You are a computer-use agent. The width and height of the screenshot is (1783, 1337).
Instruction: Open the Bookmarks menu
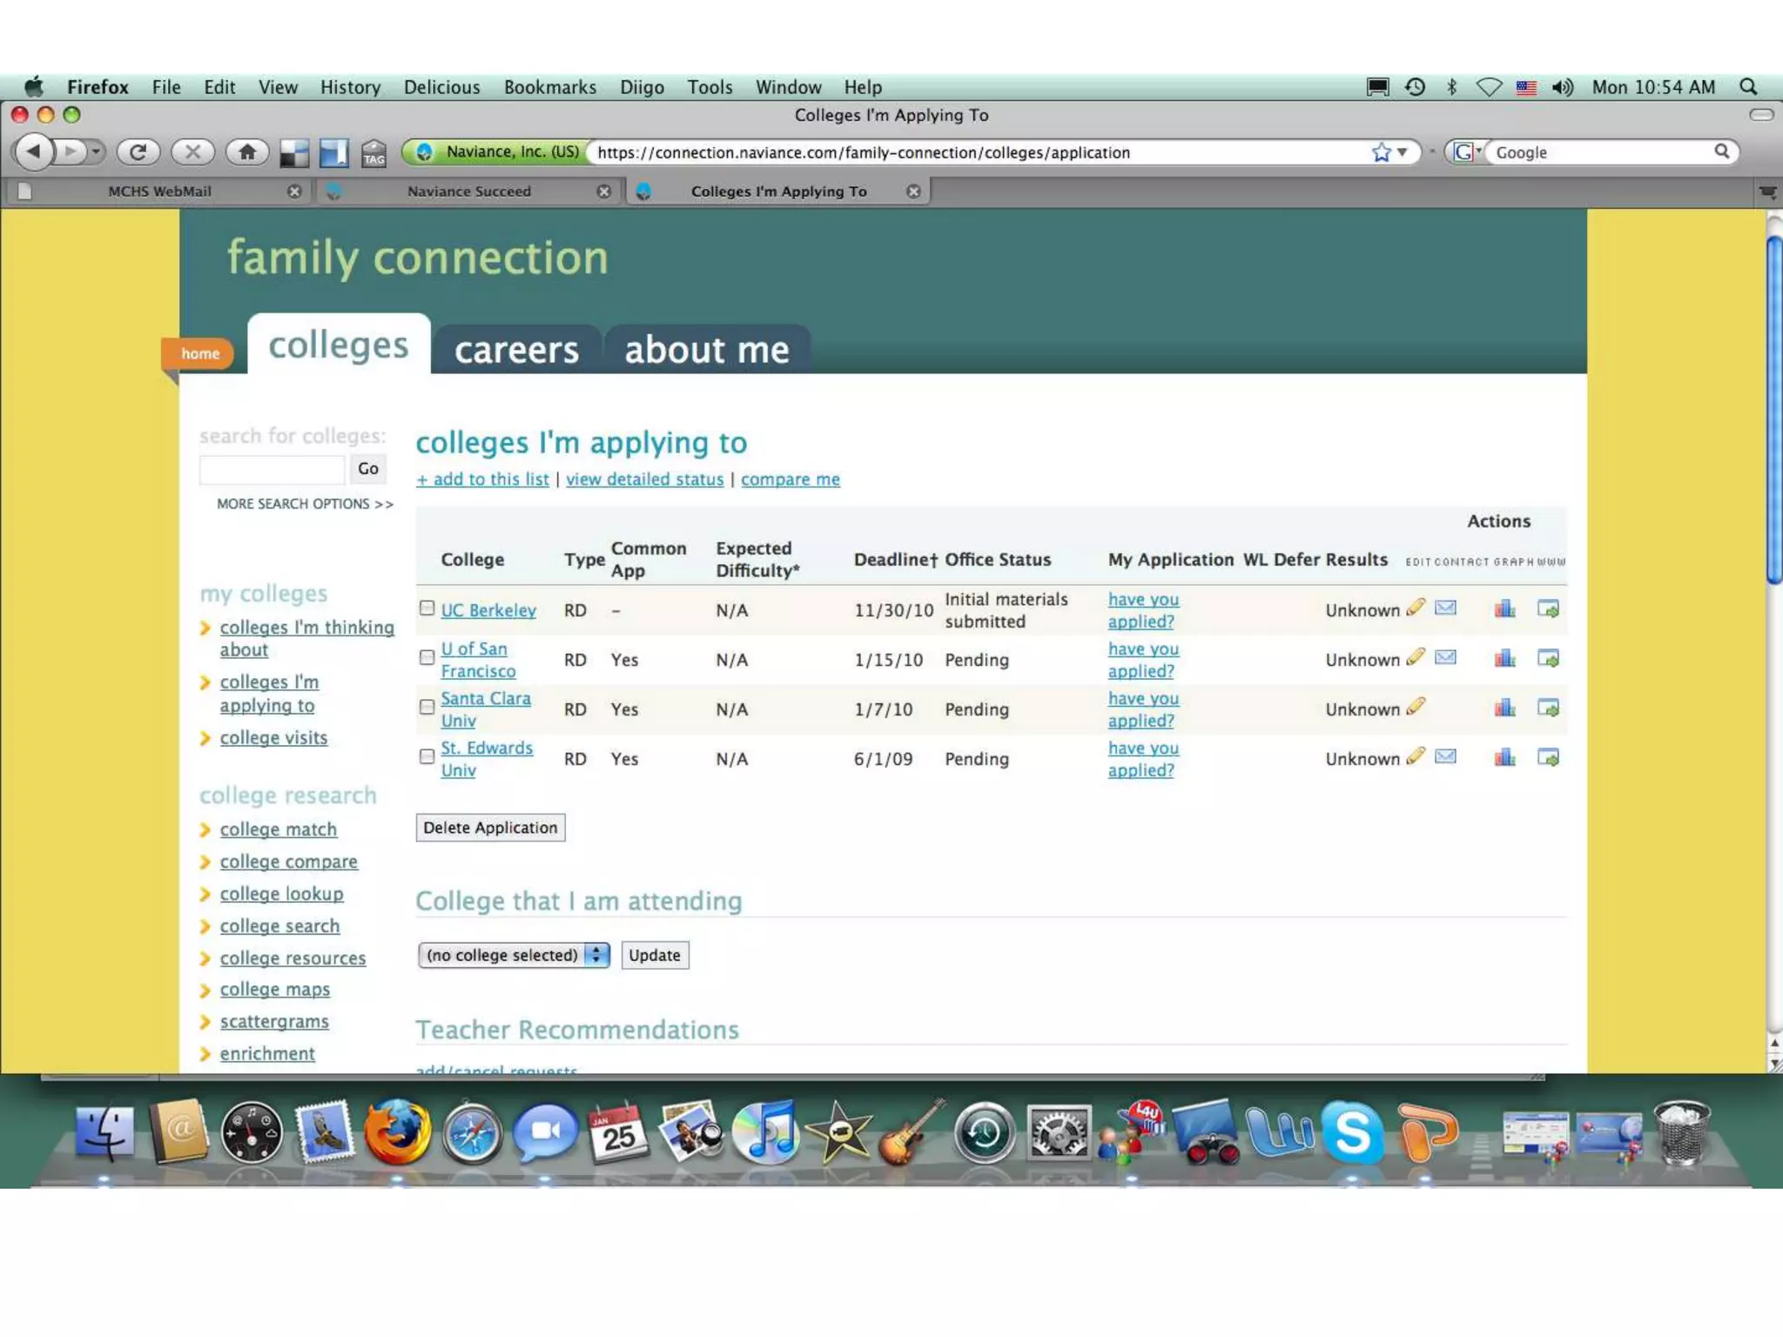point(549,87)
